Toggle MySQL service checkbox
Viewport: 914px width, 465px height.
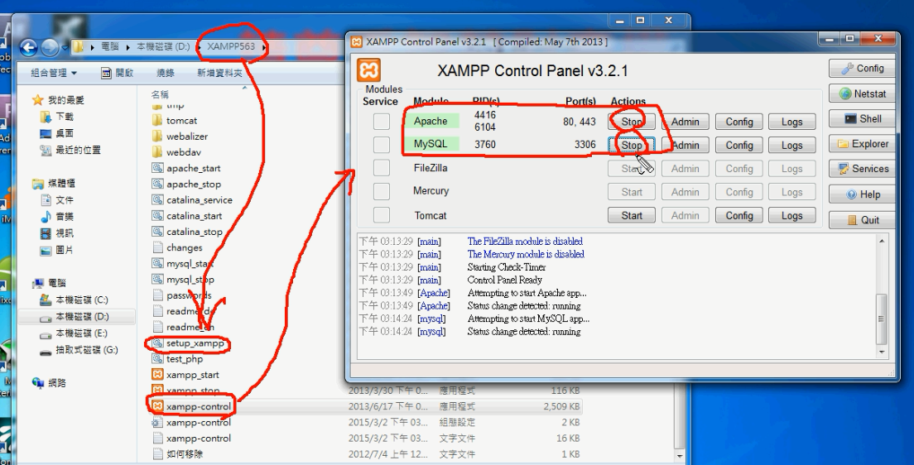point(381,145)
